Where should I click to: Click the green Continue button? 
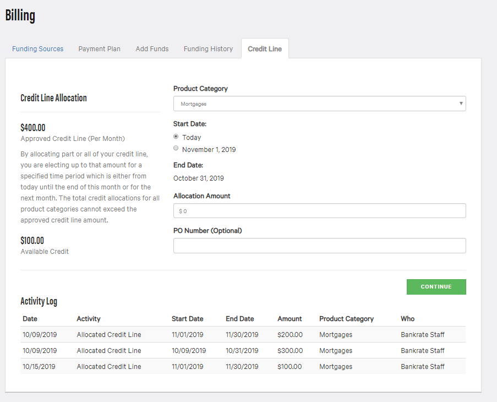(436, 286)
